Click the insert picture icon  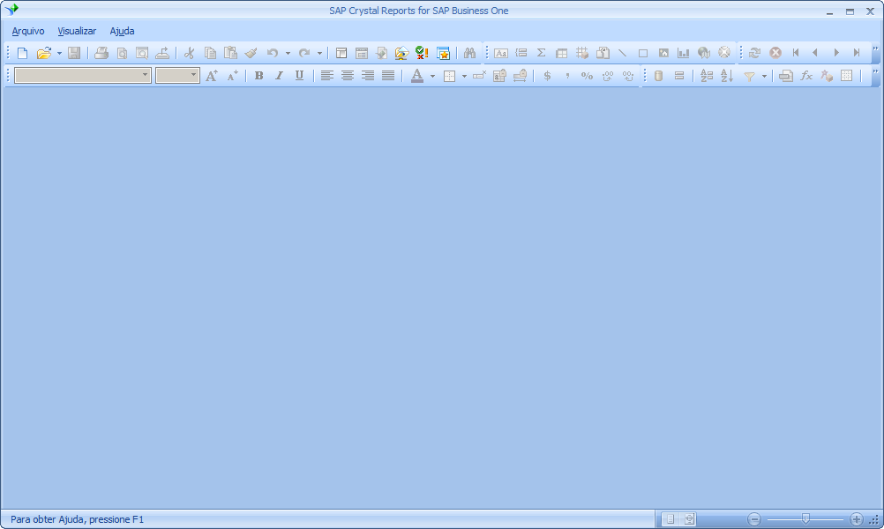(x=663, y=53)
